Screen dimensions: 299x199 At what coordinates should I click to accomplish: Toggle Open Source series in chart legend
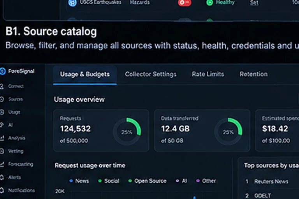click(148, 181)
